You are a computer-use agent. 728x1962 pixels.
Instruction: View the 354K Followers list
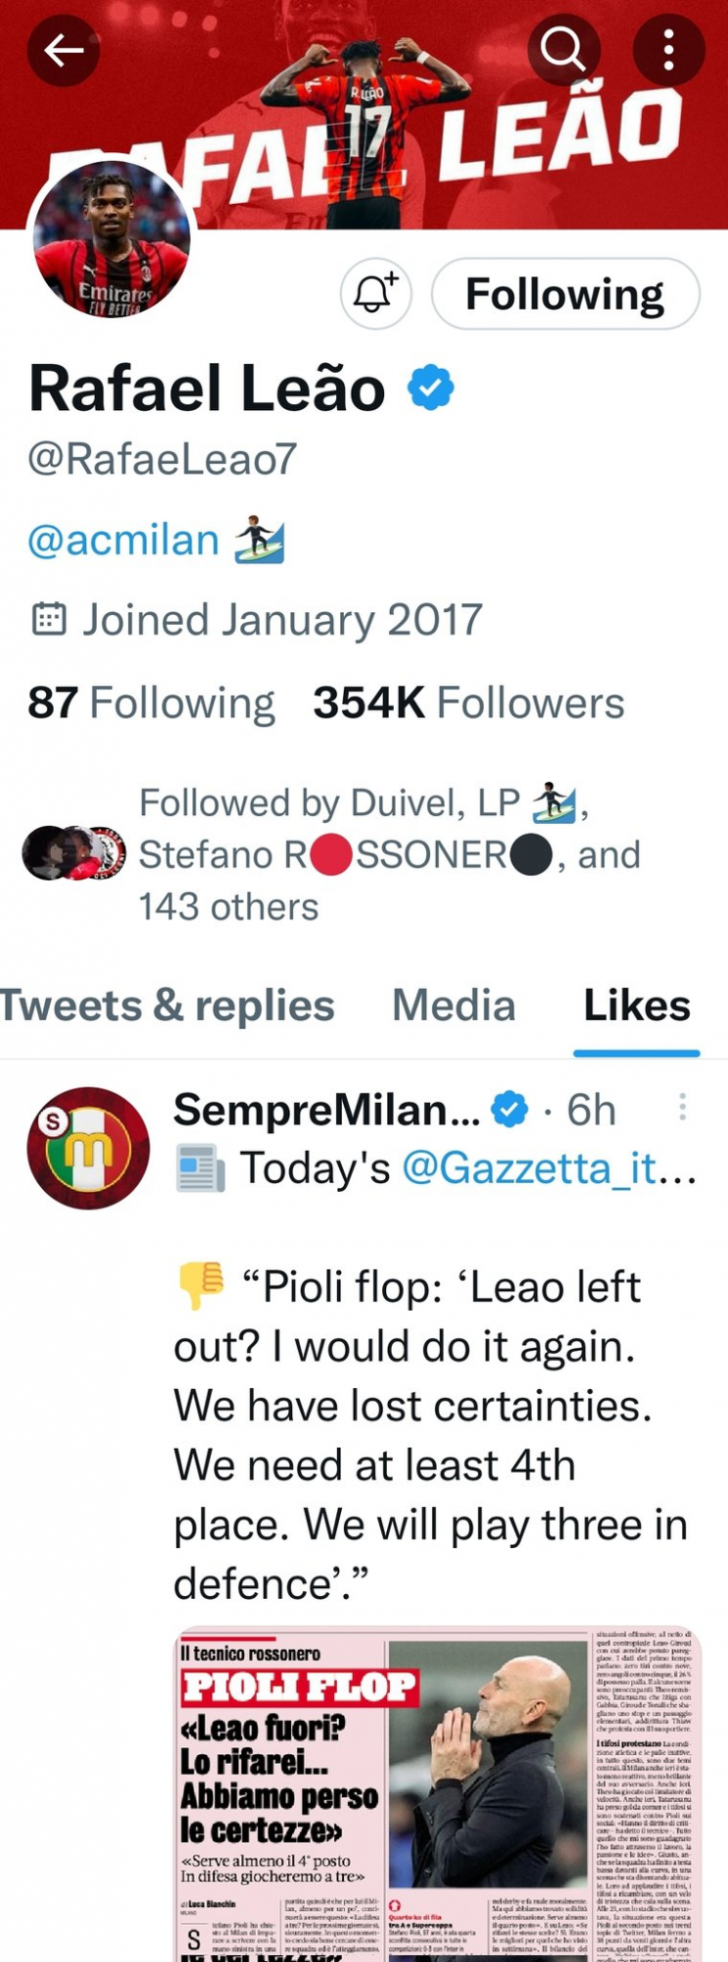coord(468,703)
